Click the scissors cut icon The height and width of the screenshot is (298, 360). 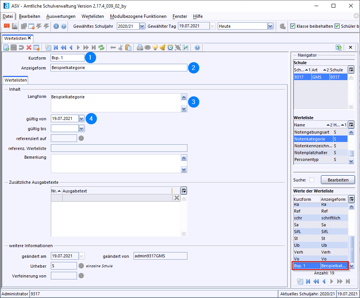121,47
